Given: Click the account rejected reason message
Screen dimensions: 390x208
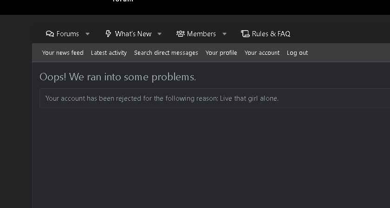Looking at the screenshot, I should pyautogui.click(x=162, y=98).
